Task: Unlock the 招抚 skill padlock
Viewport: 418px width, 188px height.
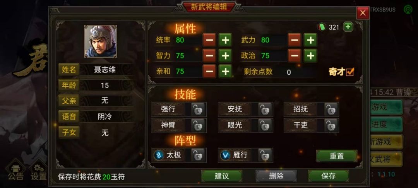Action: (x=331, y=109)
